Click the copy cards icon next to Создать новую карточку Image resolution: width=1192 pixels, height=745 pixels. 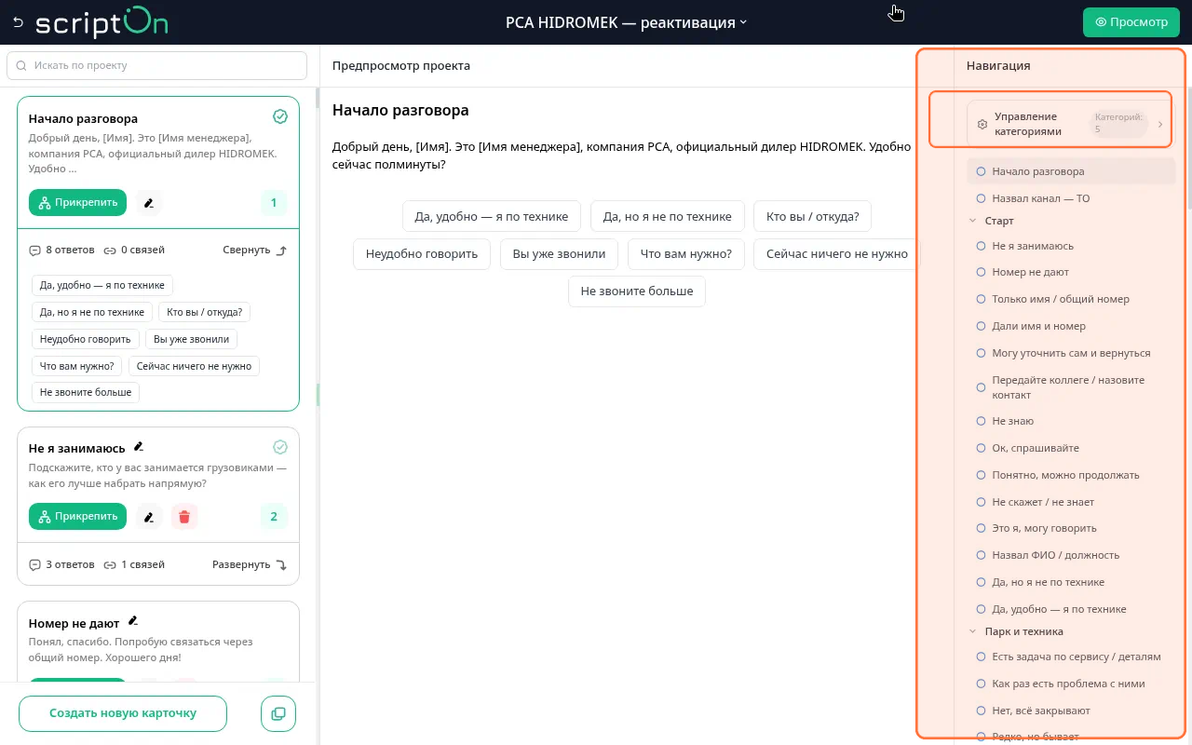(278, 713)
